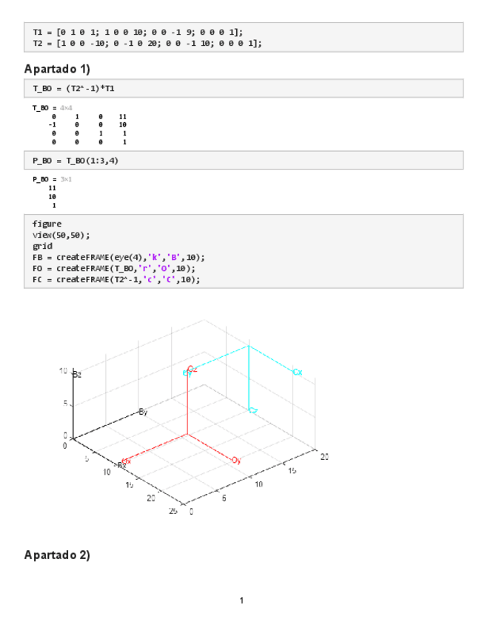Click the By axis label in plot
Image resolution: width=485 pixels, height=628 pixels.
pyautogui.click(x=143, y=412)
